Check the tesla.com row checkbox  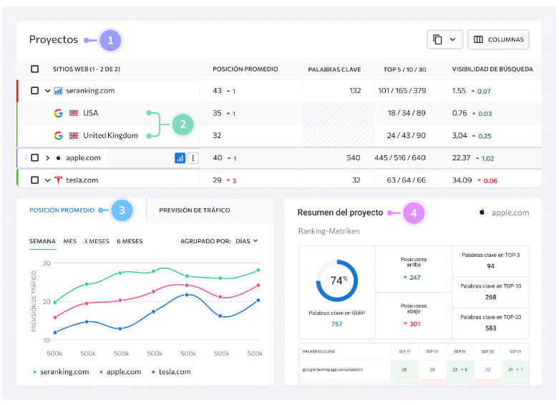[x=34, y=180]
